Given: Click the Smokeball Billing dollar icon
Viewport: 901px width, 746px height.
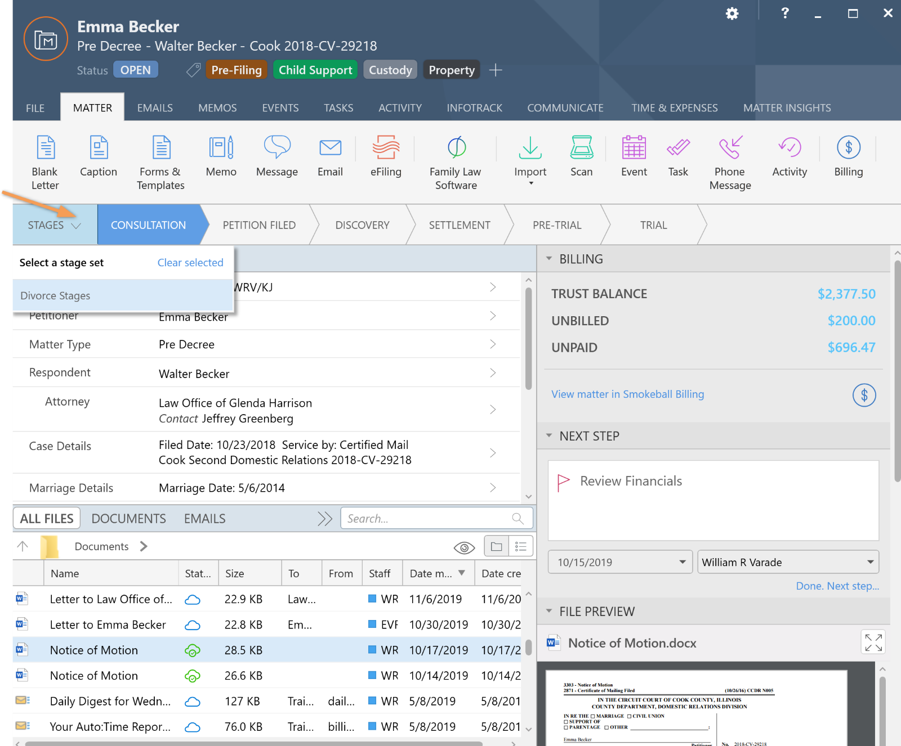Looking at the screenshot, I should pyautogui.click(x=864, y=395).
